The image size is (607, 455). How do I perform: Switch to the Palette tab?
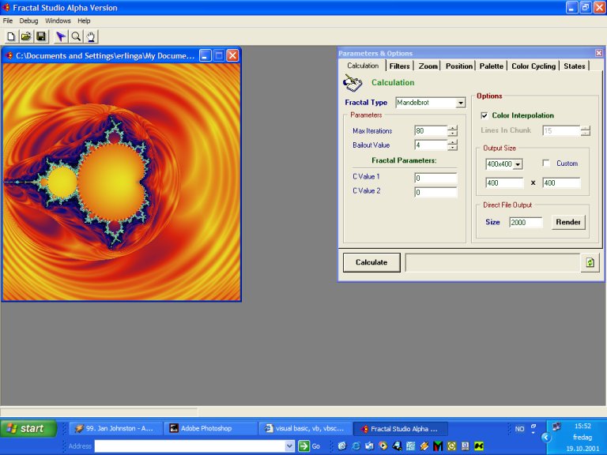coord(491,66)
